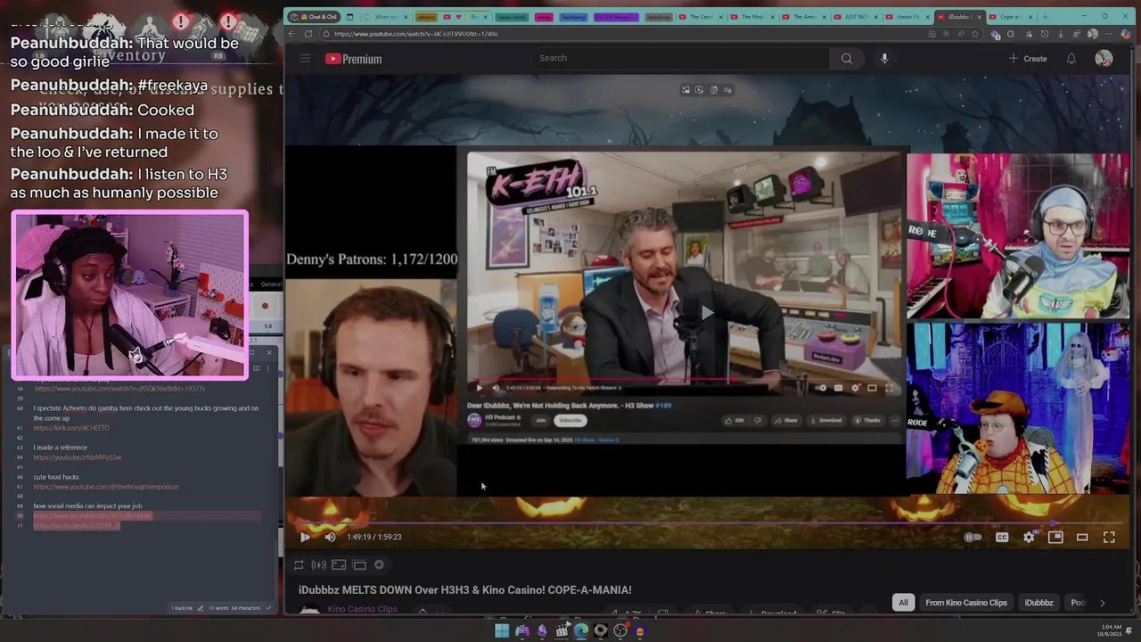Open the extension settings gear below player
This screenshot has width=1141, height=642.
[x=379, y=564]
